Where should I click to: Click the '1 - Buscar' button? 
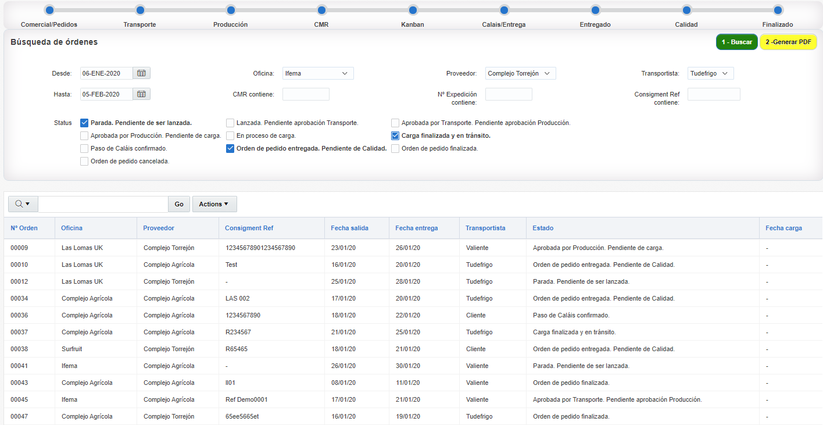(x=737, y=42)
